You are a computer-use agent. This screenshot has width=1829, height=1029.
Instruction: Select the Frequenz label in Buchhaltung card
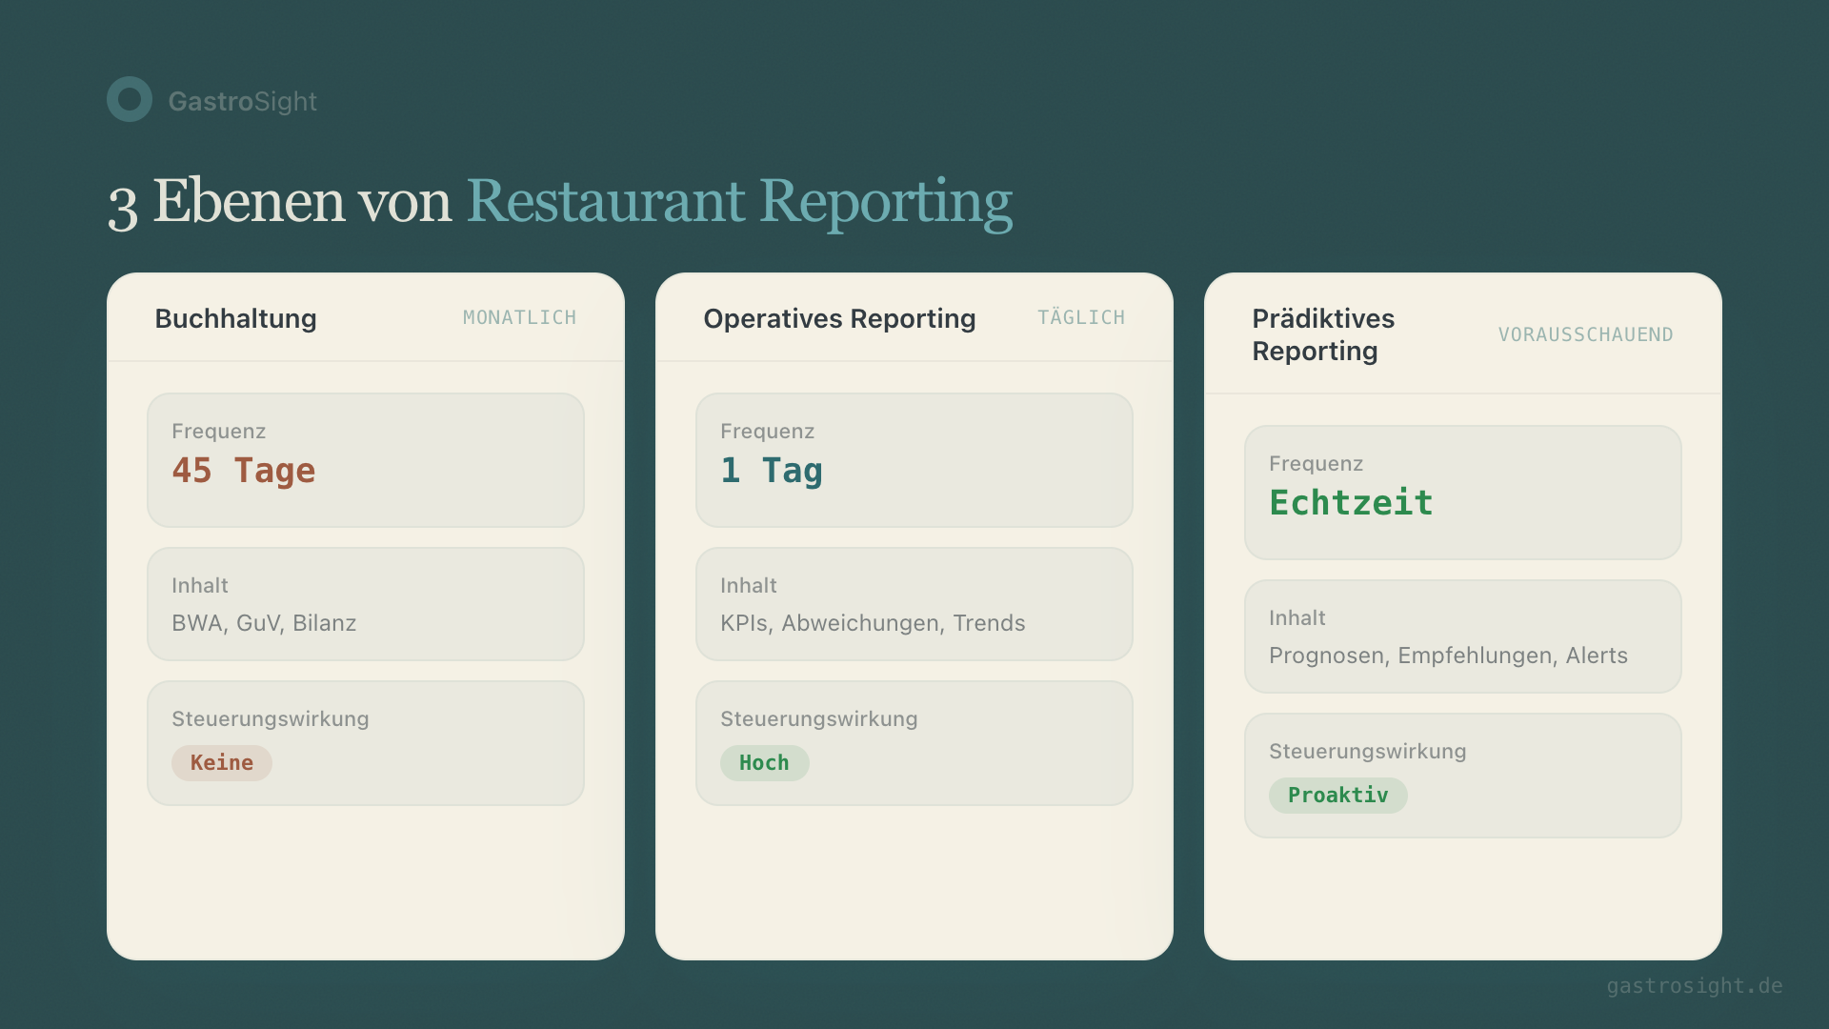tap(219, 431)
